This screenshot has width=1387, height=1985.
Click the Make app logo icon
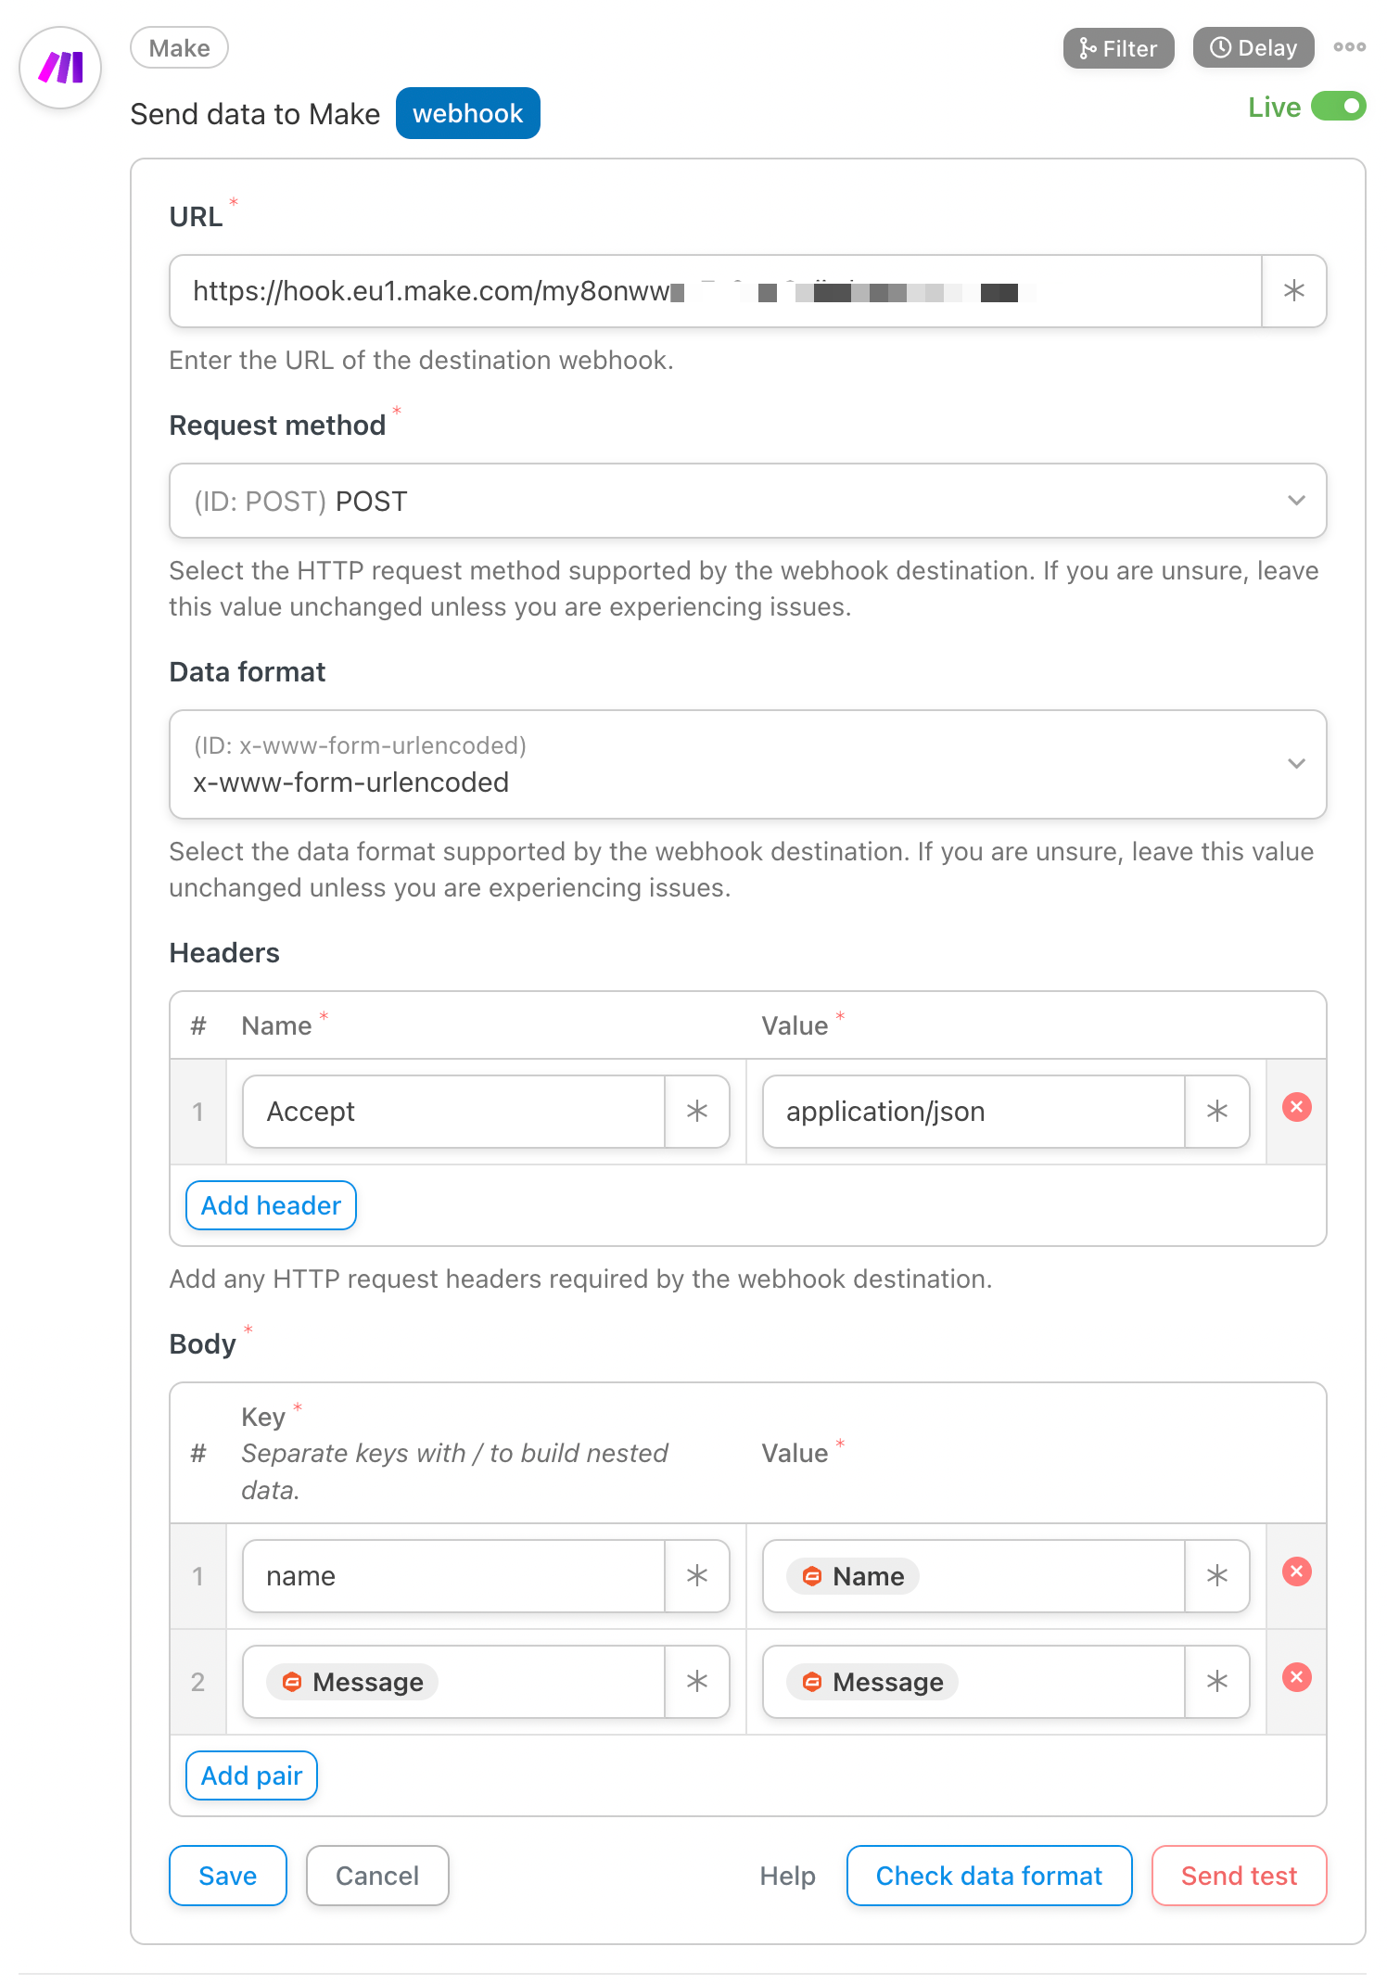click(x=60, y=68)
